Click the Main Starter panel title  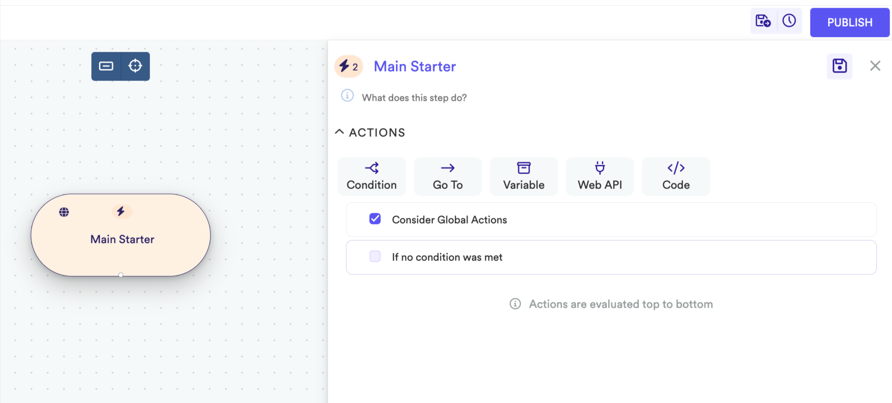(415, 67)
